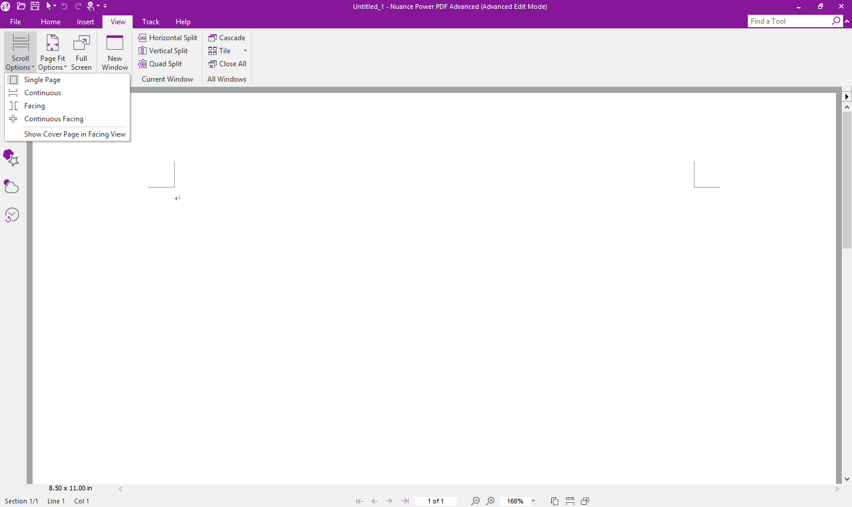
Task: Click the Undo arrow icon
Action: 65,6
